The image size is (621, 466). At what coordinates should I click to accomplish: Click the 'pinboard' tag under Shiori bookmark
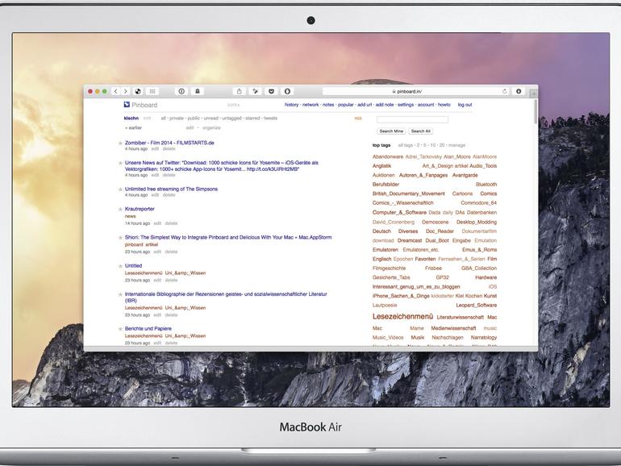tap(133, 244)
